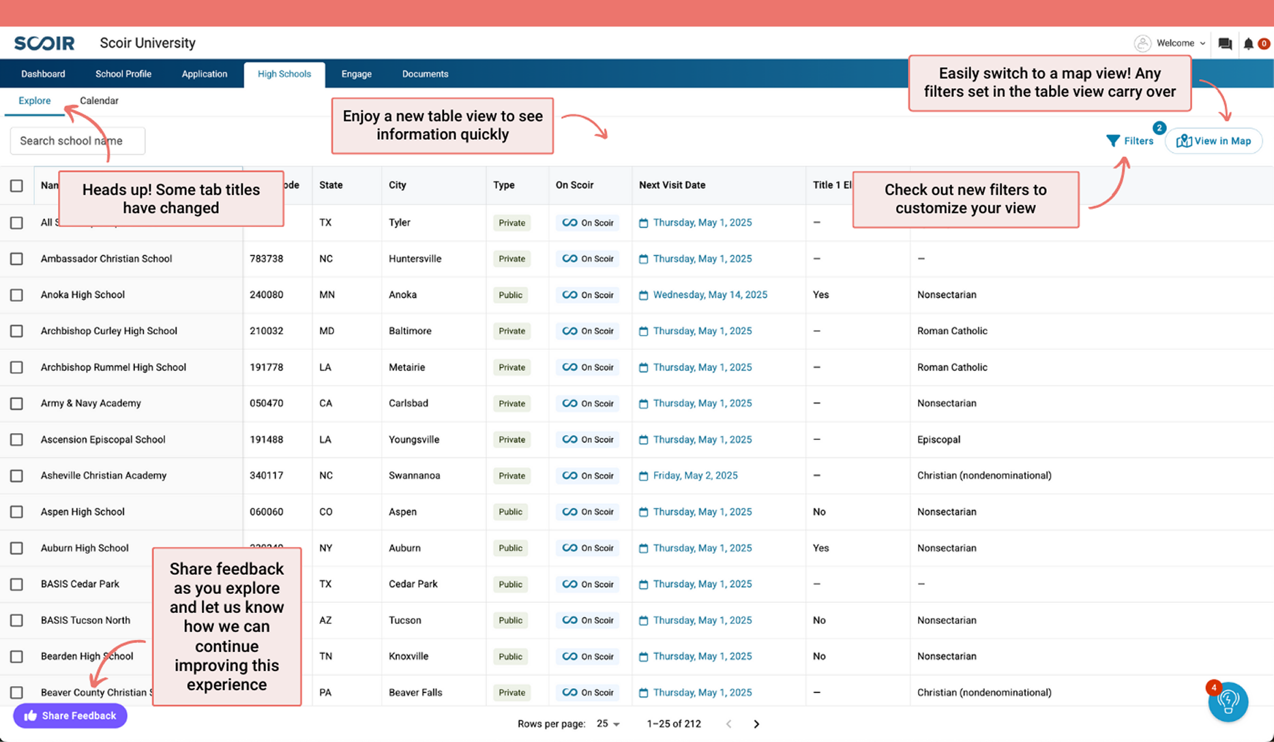Click calendar icon in BASIS Cedar Park row
The height and width of the screenshot is (742, 1274).
pyautogui.click(x=643, y=584)
